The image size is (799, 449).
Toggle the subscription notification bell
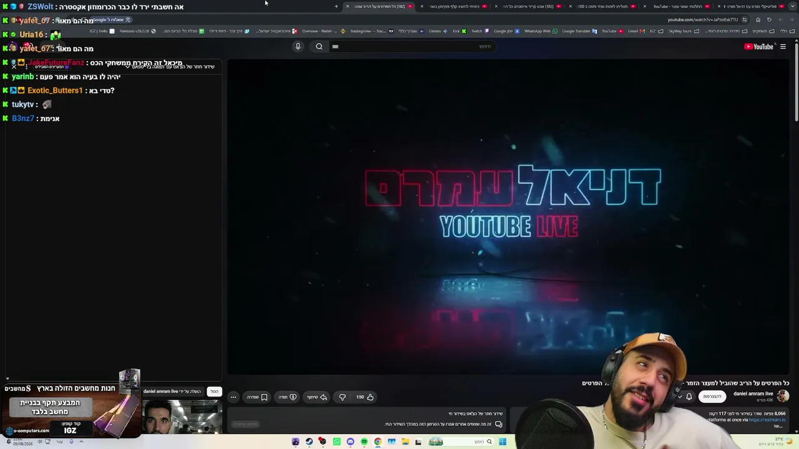(x=689, y=397)
